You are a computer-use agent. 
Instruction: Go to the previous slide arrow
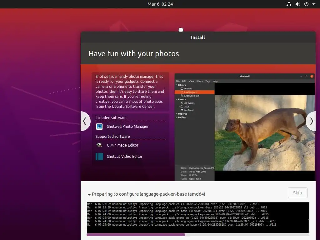click(x=85, y=121)
